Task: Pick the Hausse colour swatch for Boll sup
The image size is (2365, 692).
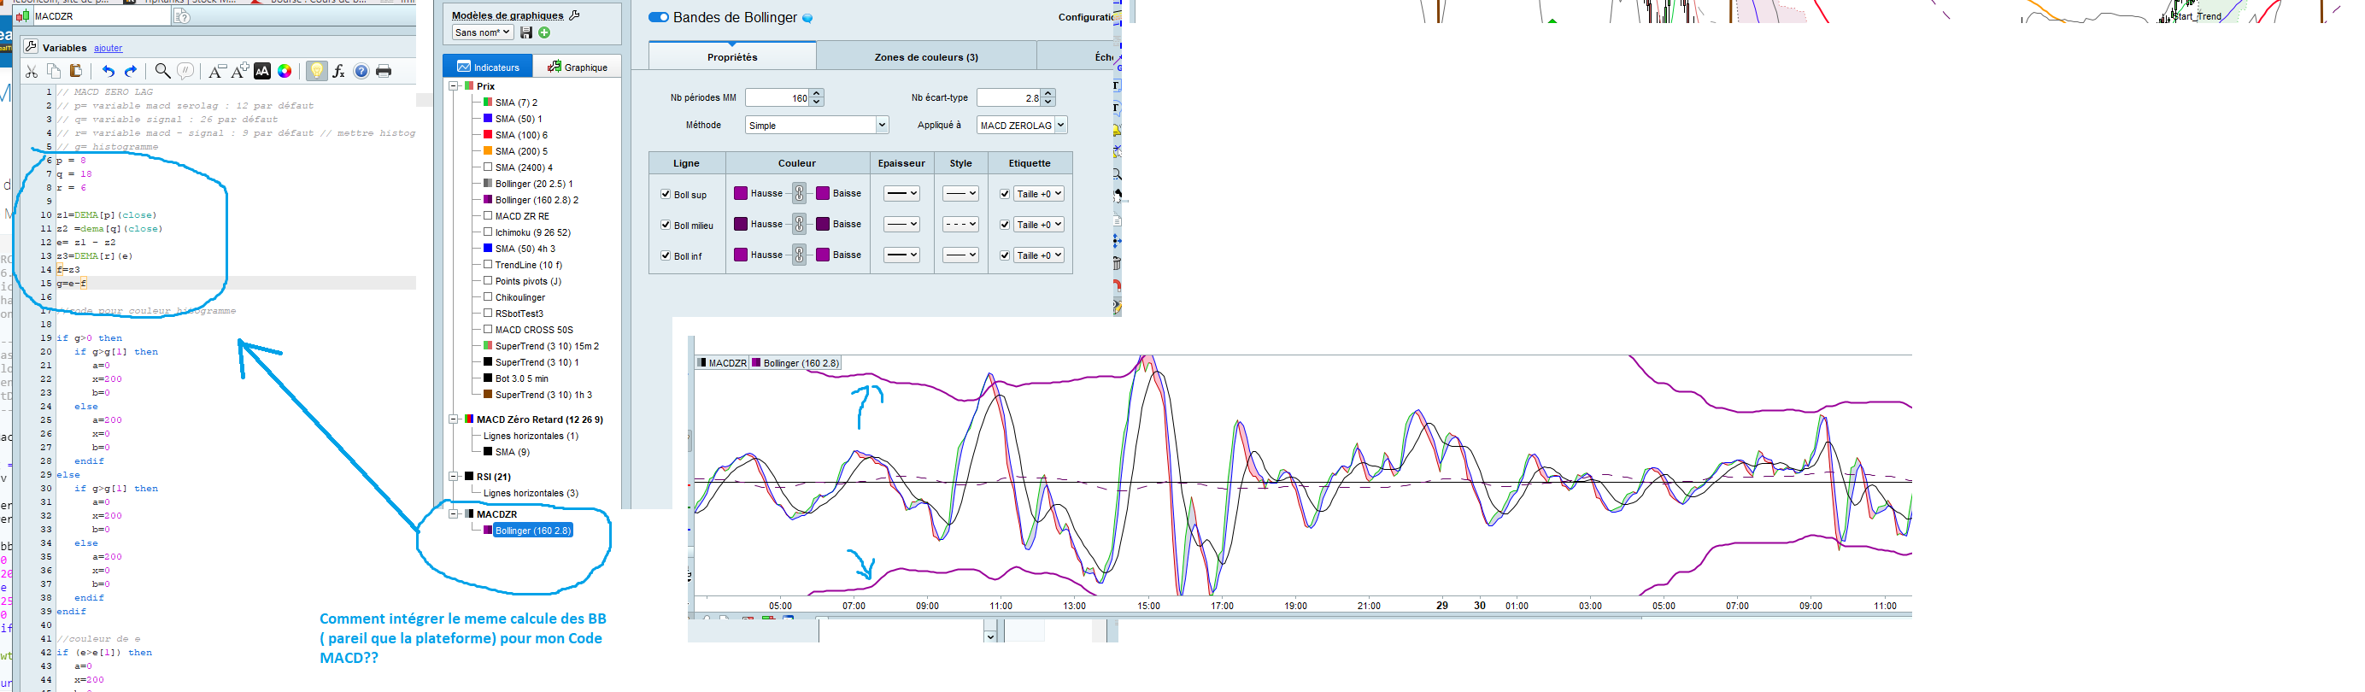Action: 740,194
